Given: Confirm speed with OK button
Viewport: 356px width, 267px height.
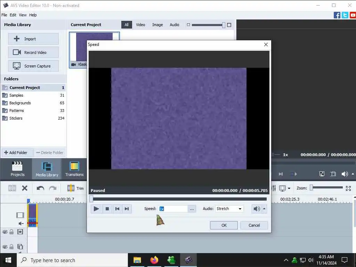Looking at the screenshot, I should (224, 225).
